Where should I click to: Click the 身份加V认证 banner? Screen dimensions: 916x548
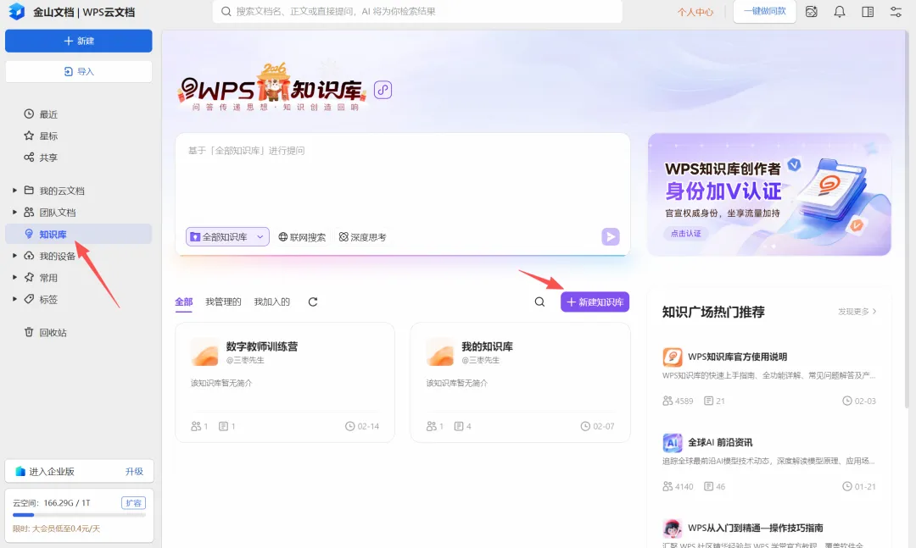pos(769,194)
